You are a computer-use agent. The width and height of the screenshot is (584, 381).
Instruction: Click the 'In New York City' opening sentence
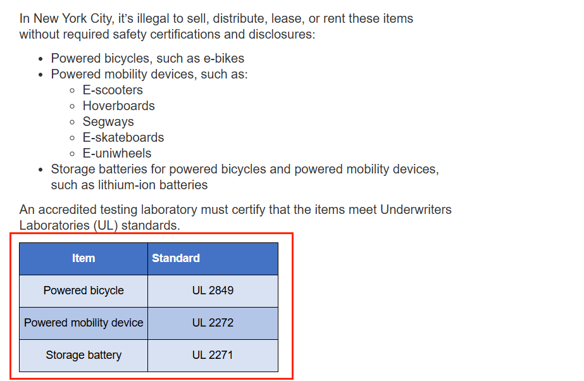pos(216,18)
